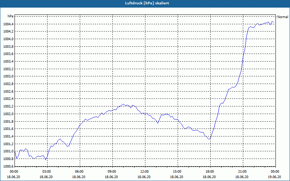Click the "hPa" unit label on the axis

coord(11,16)
